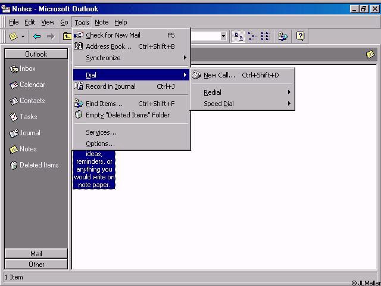
Task: Open Journal in the Outlook bar
Action: click(x=24, y=133)
